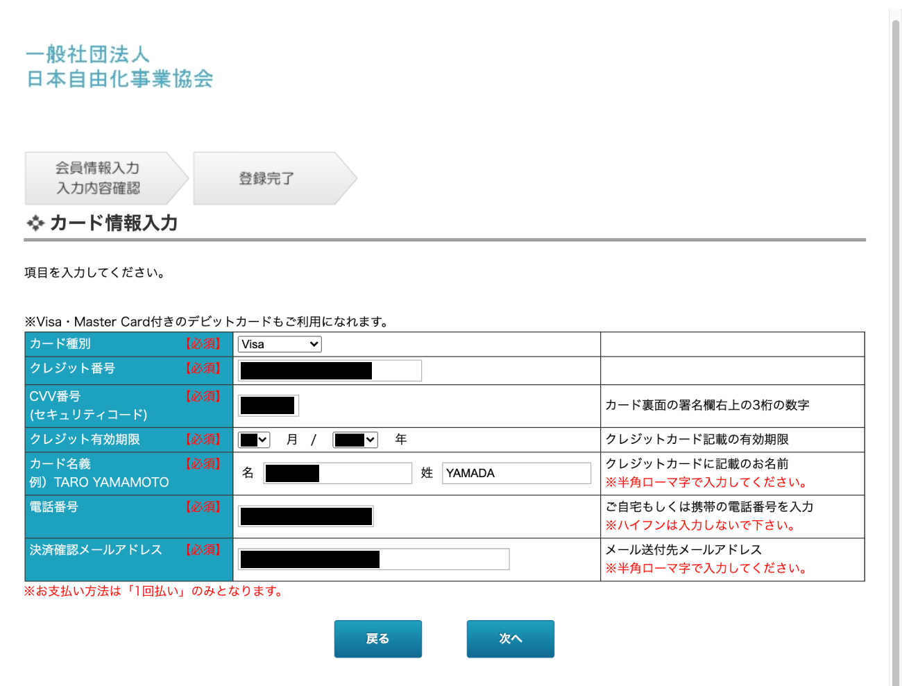Click the vertical page scrollbar

click(895, 347)
